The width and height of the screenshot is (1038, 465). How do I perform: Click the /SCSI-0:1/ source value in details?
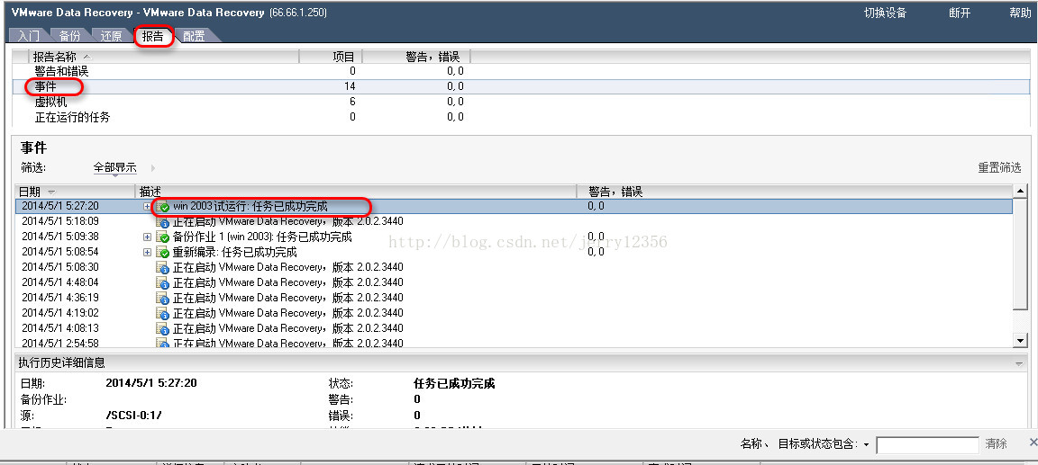click(x=134, y=416)
